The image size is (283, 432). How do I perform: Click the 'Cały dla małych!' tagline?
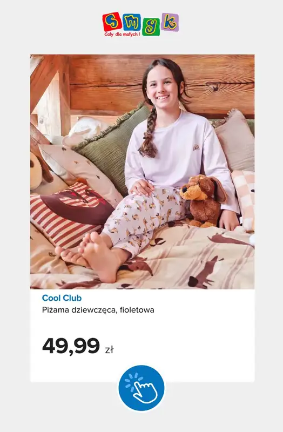tap(122, 34)
